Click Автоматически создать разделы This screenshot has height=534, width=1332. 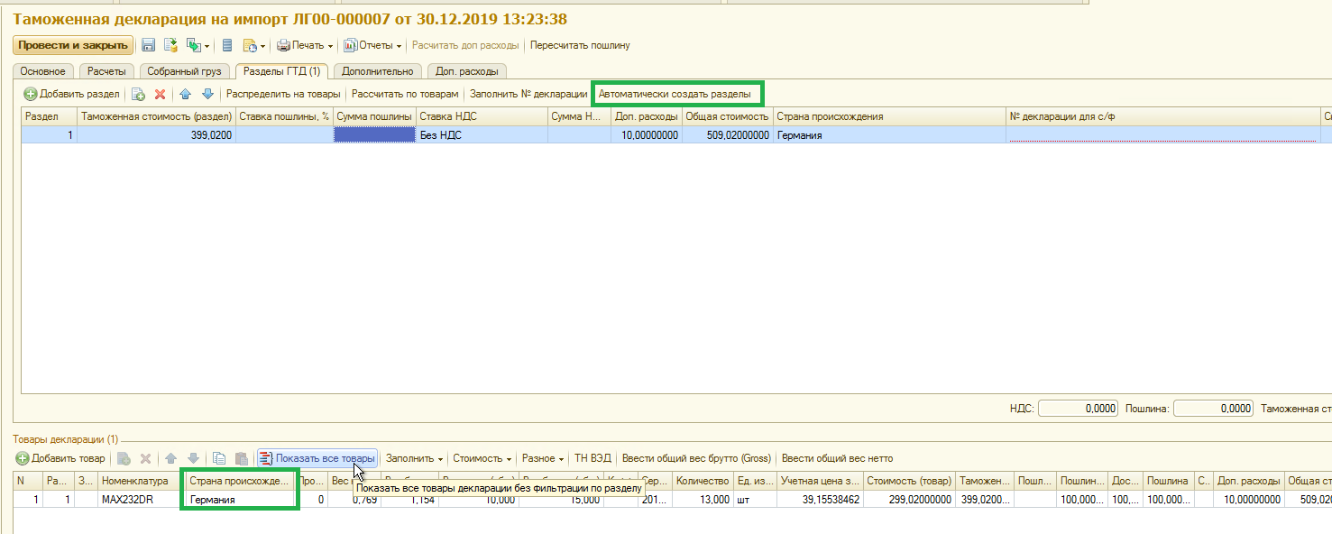(675, 94)
